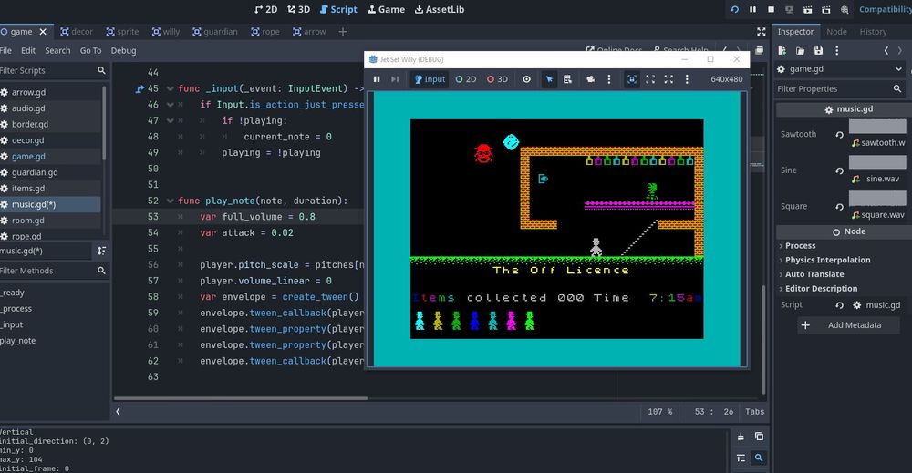Screen dimensions: 912x473
Task: Toggle distraction-free mode icon
Action: tap(762, 31)
